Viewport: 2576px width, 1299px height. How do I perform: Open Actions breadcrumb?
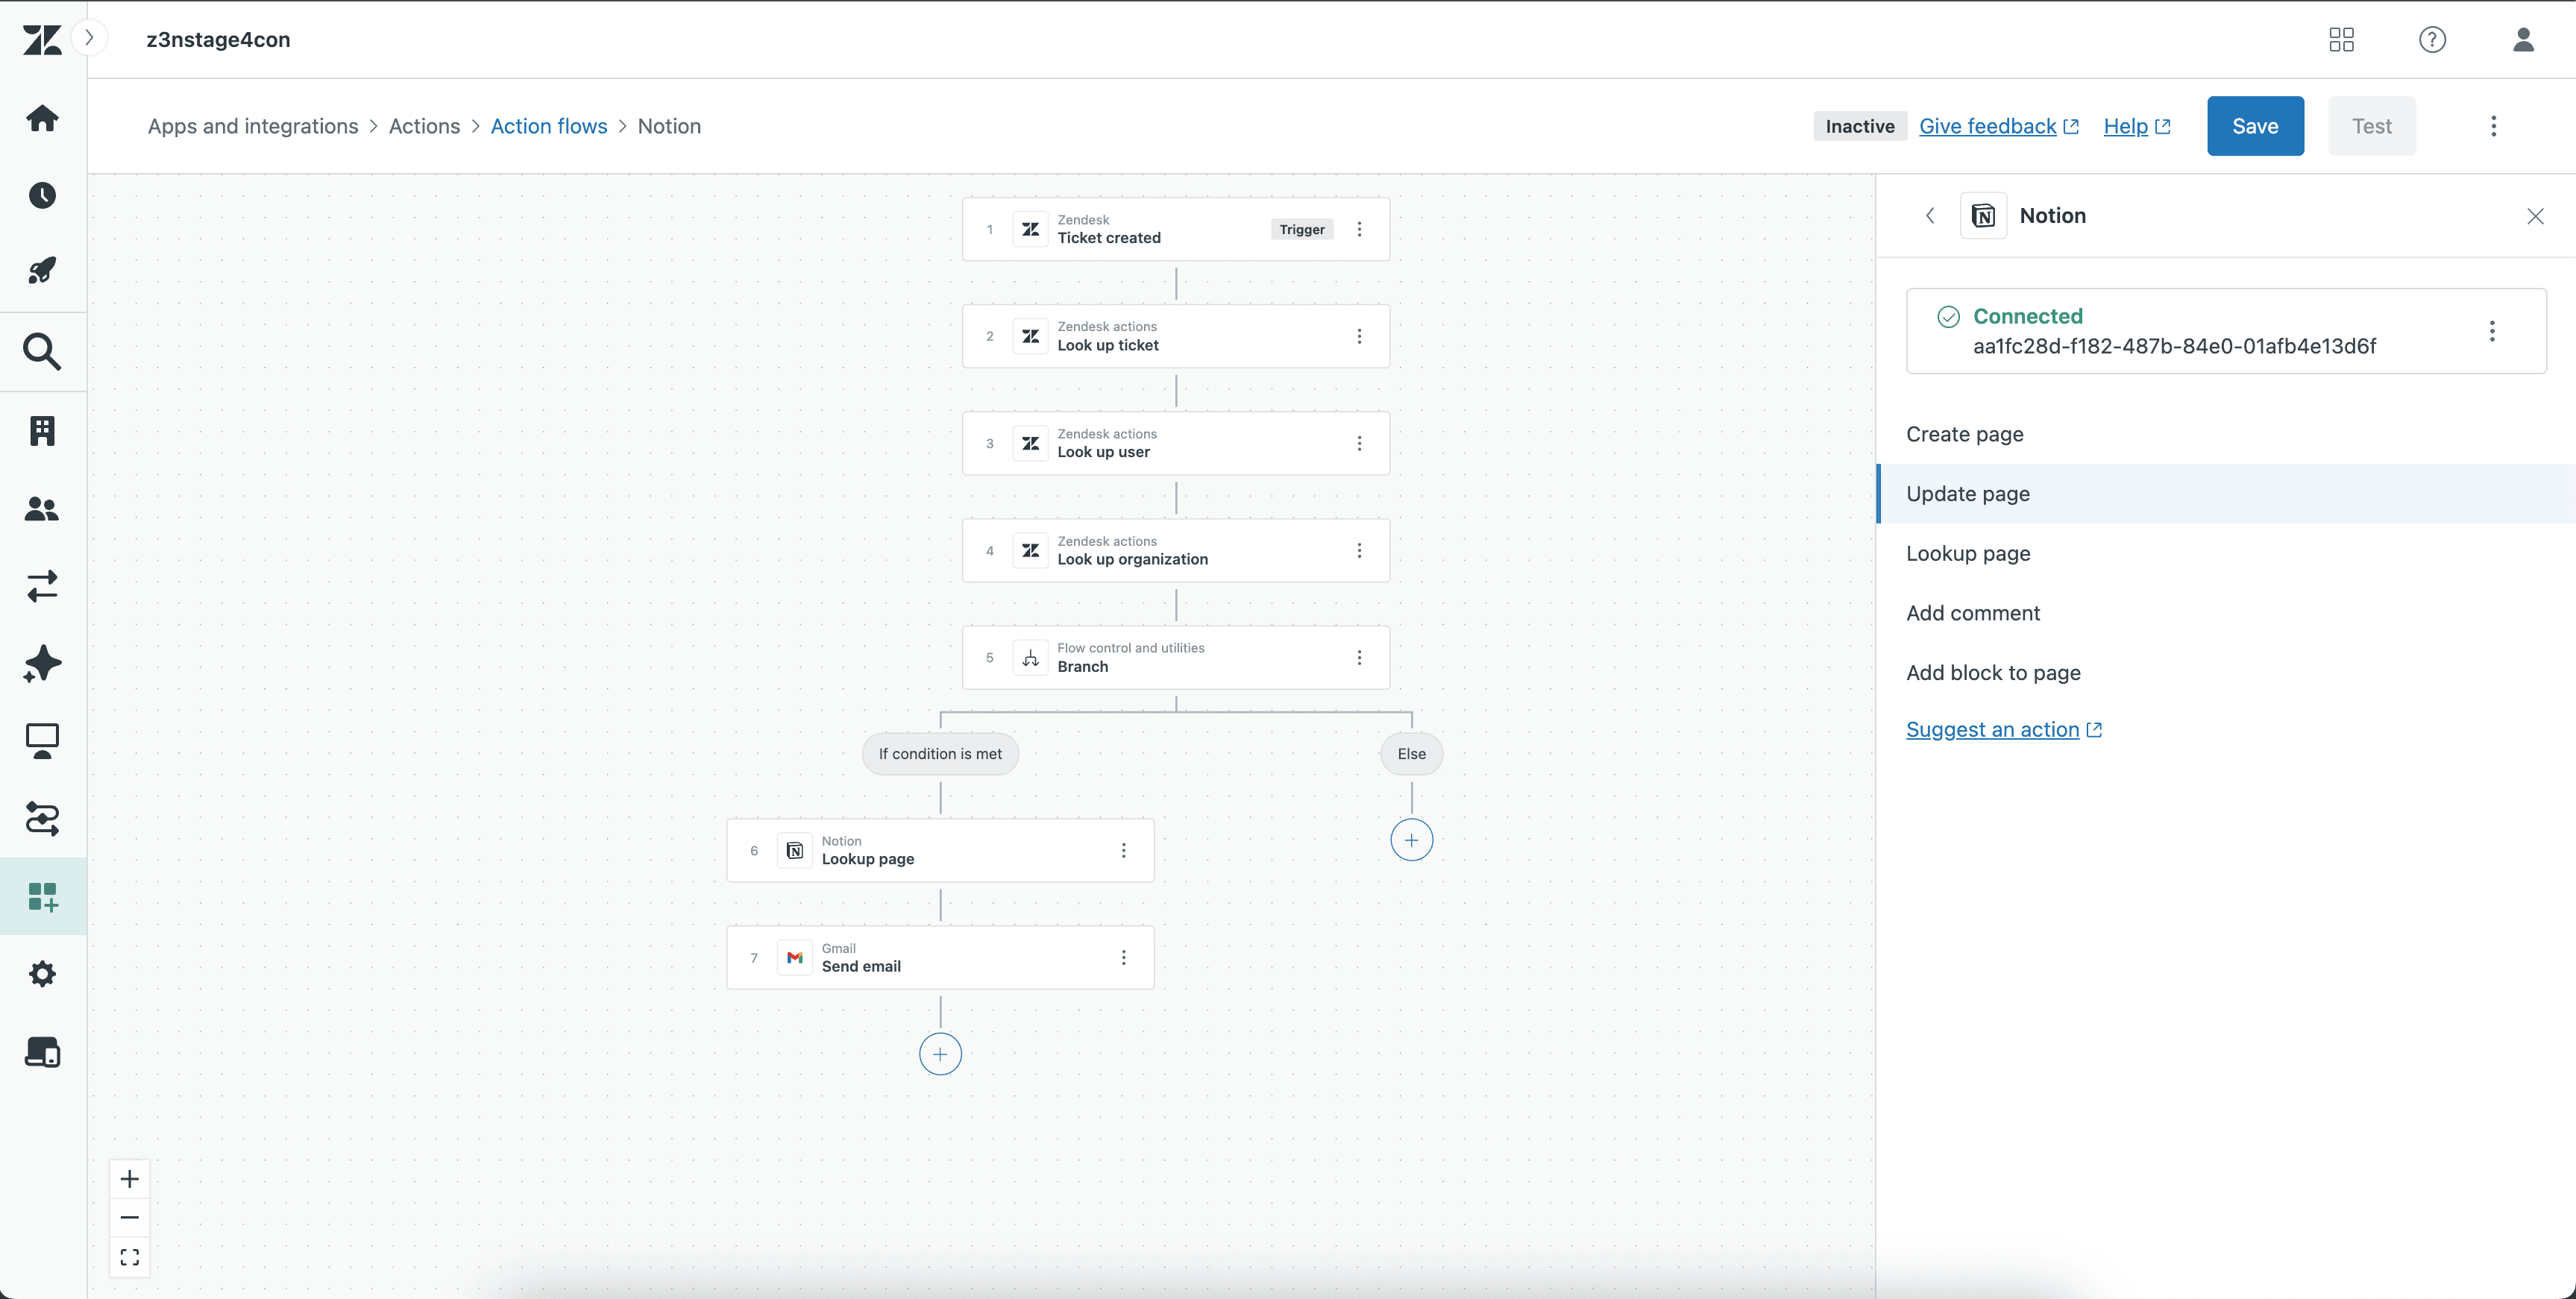(x=424, y=126)
